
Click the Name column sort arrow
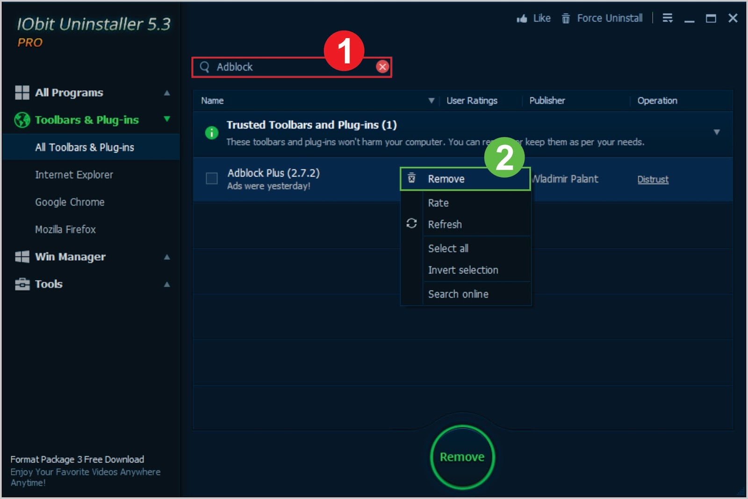point(432,100)
